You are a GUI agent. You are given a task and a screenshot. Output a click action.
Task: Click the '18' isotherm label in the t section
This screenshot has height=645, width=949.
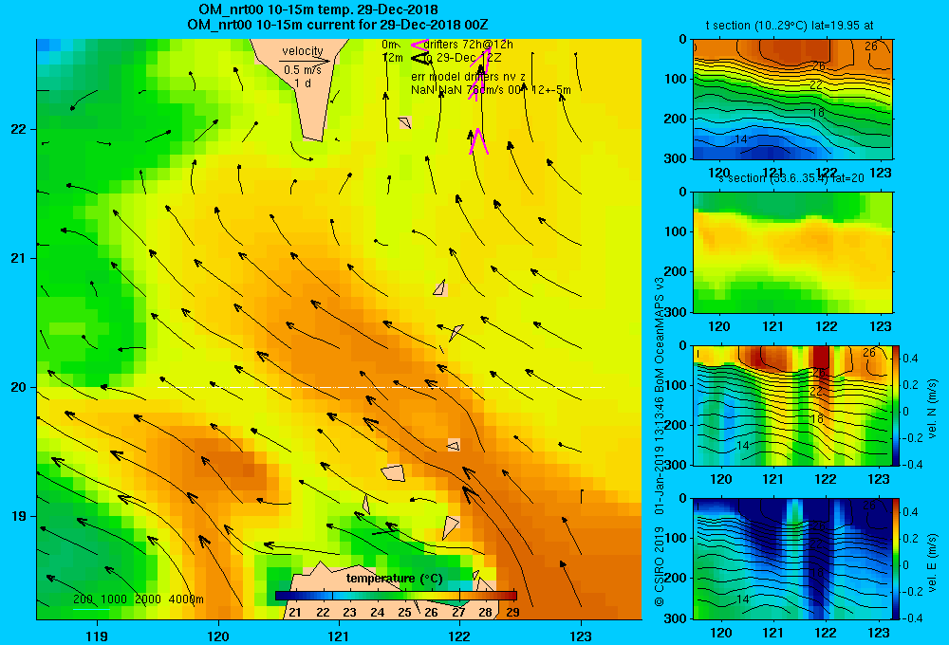tap(817, 113)
